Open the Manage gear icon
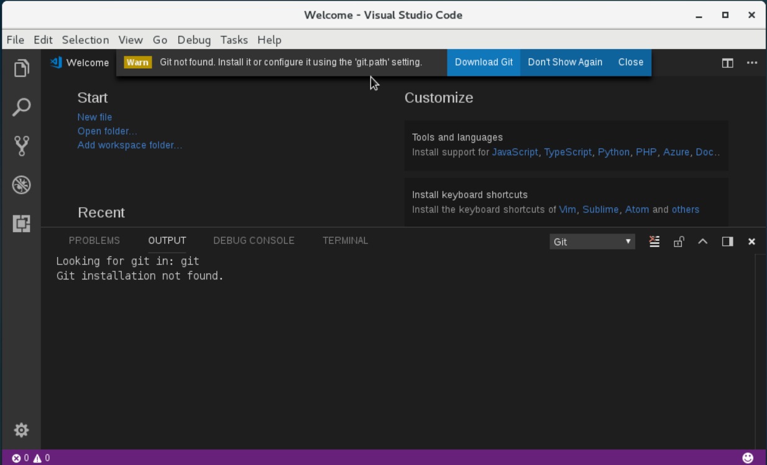767x465 pixels. tap(21, 430)
